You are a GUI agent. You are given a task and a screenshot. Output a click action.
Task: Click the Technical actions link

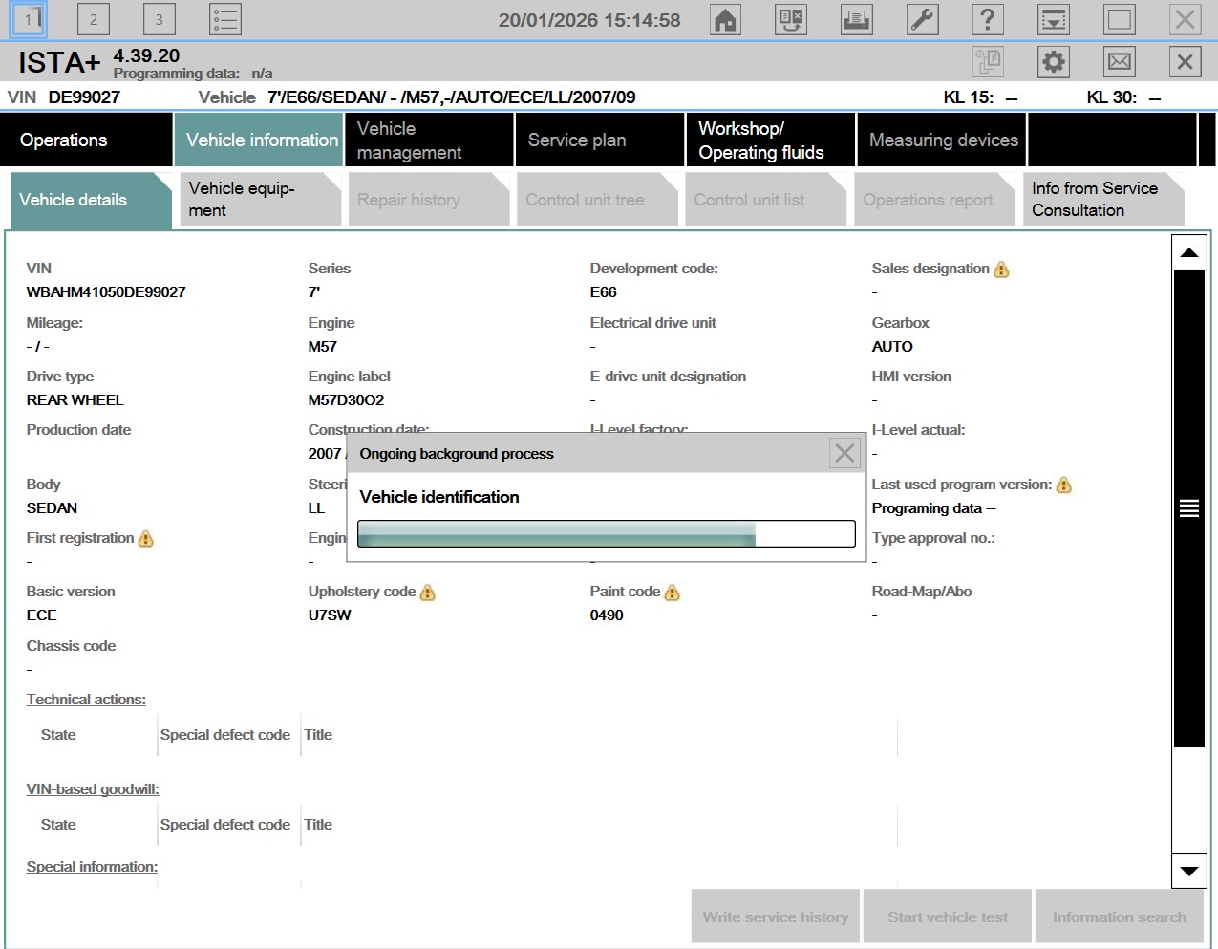click(x=86, y=700)
